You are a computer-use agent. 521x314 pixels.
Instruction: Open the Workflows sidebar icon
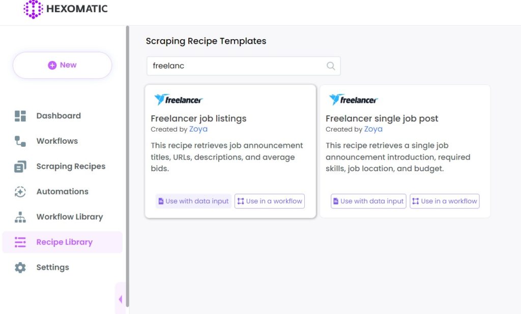coord(20,141)
